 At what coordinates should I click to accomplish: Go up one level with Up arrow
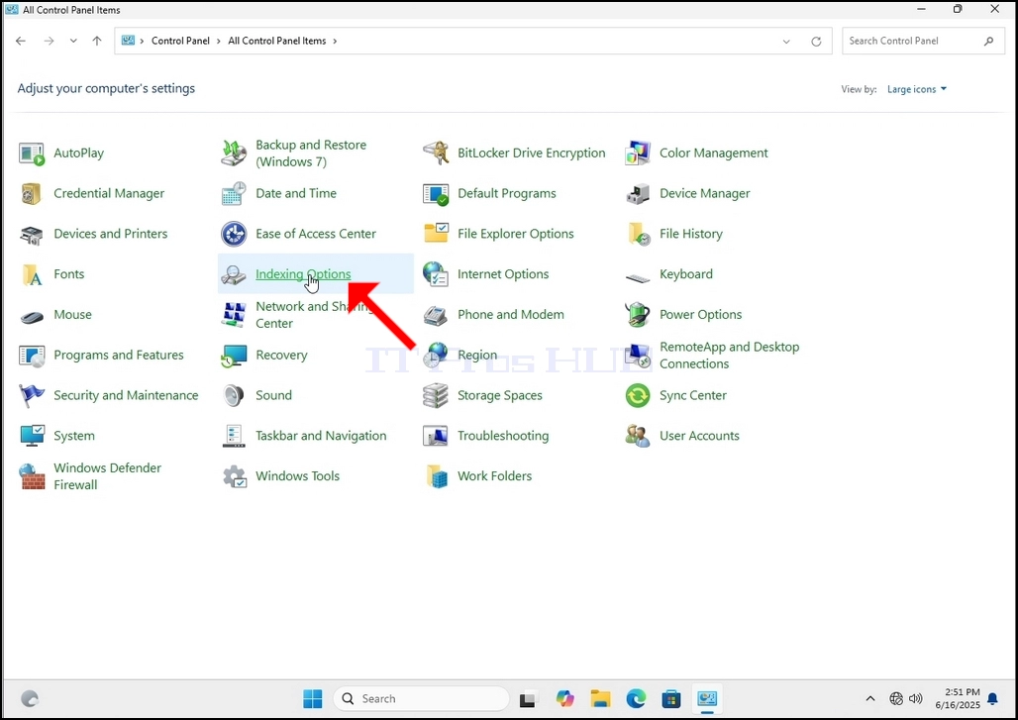(97, 41)
